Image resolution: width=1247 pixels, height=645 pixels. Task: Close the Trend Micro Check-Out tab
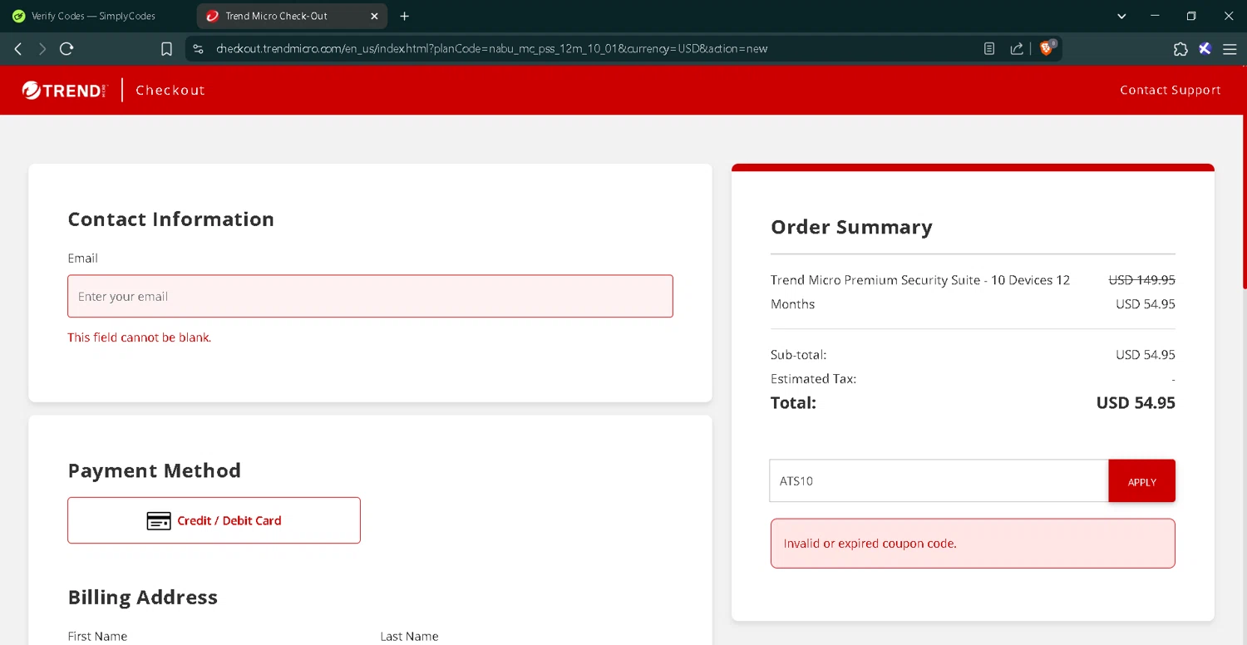point(374,16)
